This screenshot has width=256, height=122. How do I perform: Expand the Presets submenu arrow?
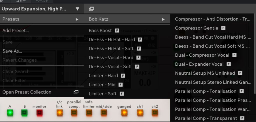[x=77, y=19]
